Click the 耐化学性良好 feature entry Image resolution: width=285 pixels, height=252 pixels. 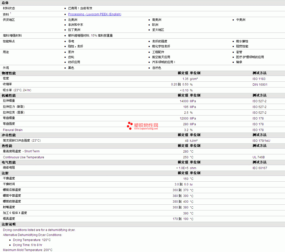[161, 46]
